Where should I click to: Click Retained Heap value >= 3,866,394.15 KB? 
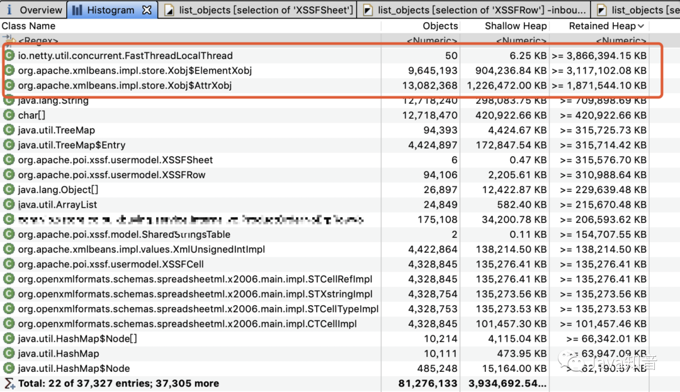pos(599,55)
